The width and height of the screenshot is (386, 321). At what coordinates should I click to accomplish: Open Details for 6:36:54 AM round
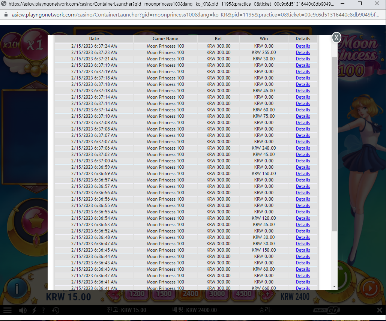click(303, 218)
